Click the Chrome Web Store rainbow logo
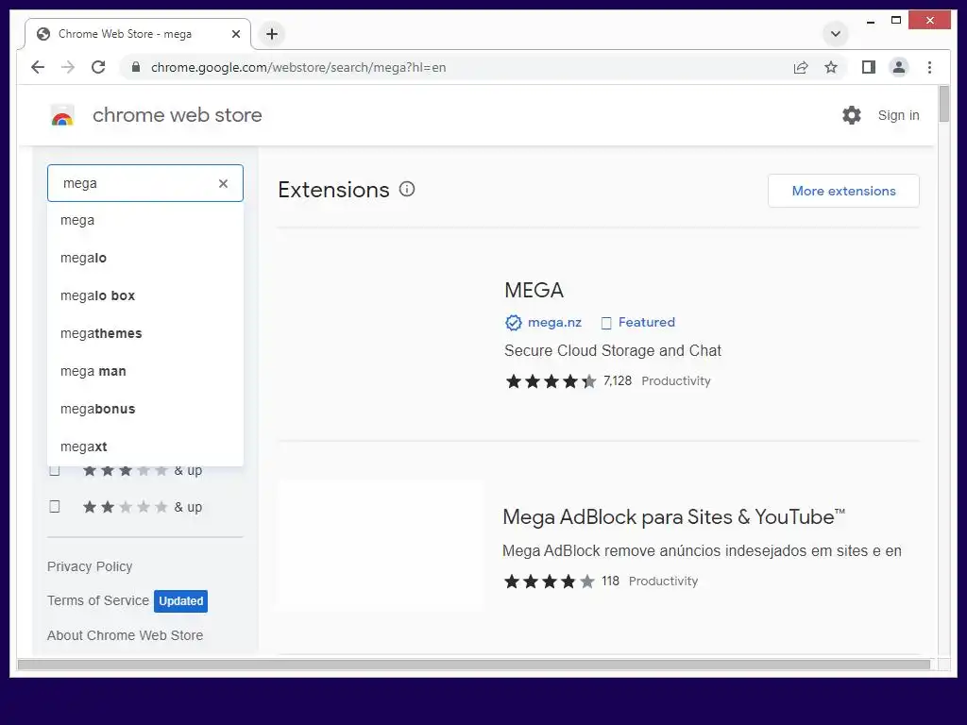This screenshot has height=725, width=967. point(62,115)
